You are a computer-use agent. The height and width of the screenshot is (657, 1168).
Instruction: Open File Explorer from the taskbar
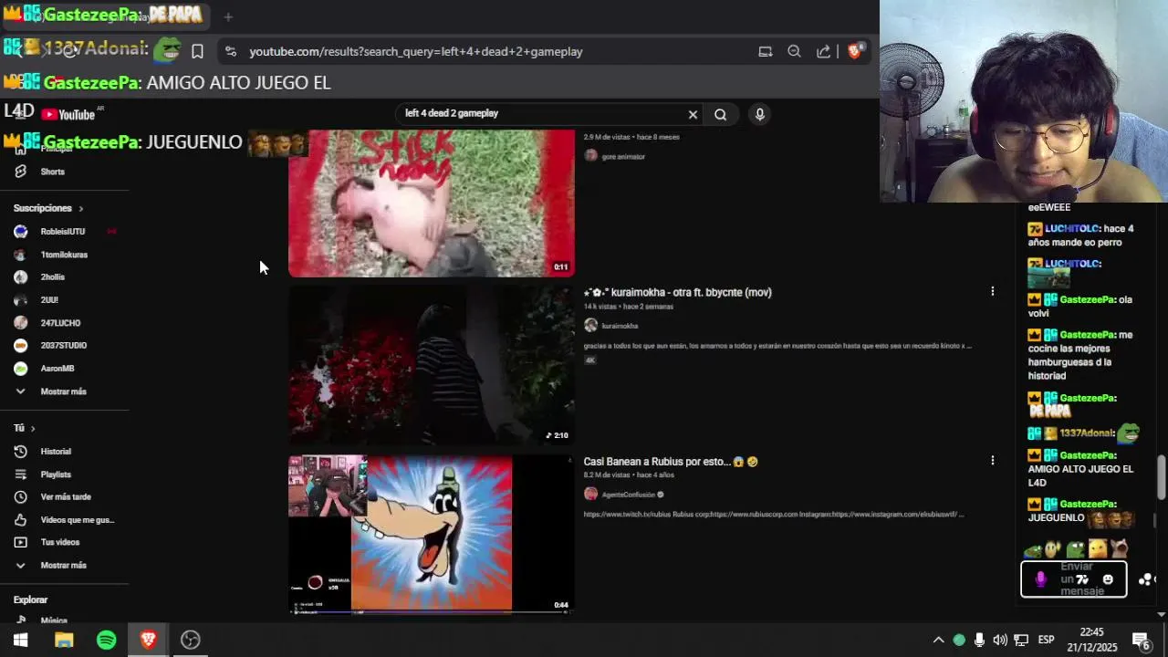(64, 640)
